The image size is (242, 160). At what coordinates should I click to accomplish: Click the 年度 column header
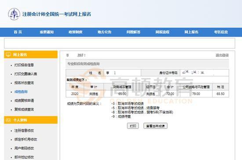point(75,87)
